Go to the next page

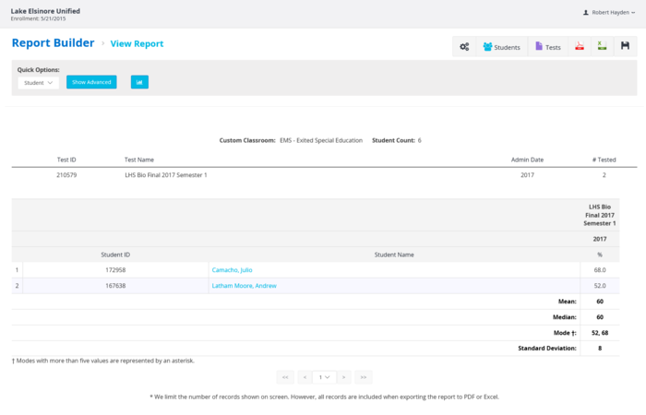click(343, 376)
